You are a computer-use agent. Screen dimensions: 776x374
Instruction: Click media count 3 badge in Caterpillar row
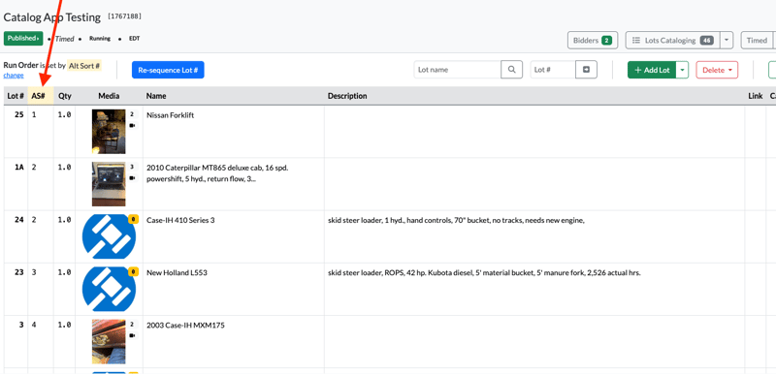coord(132,167)
